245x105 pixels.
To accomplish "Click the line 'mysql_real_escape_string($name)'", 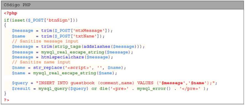I will coord(64,73).
